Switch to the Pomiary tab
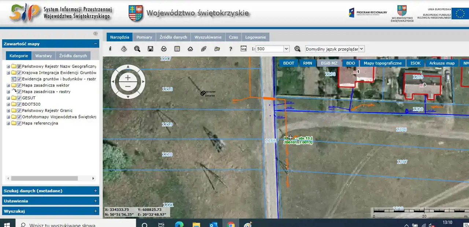This screenshot has width=469, height=227. pos(144,37)
